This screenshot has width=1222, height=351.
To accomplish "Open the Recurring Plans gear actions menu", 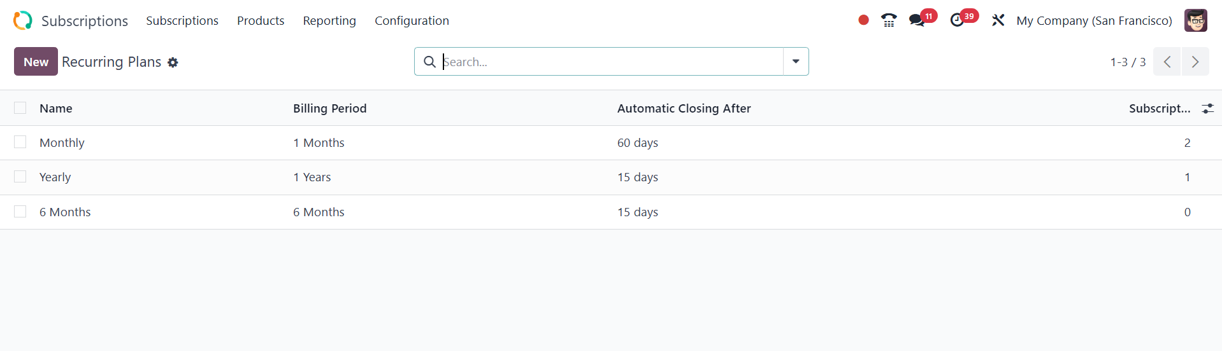I will (173, 62).
